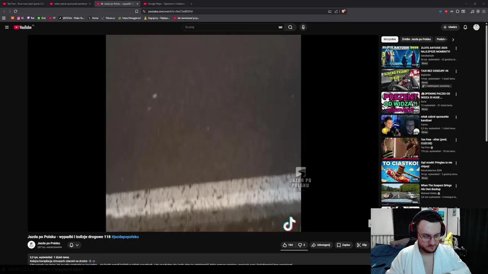
Task: Focus the Szukaj search field
Action: click(231, 27)
